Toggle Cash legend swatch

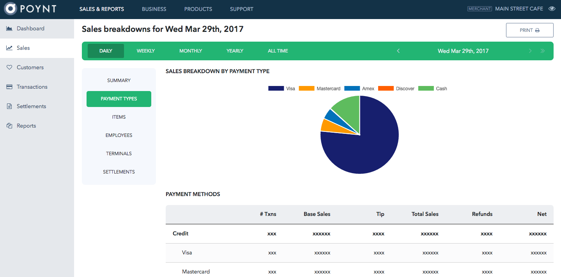tap(426, 89)
